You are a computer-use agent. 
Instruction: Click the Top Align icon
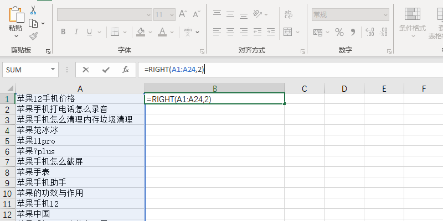coord(217,14)
